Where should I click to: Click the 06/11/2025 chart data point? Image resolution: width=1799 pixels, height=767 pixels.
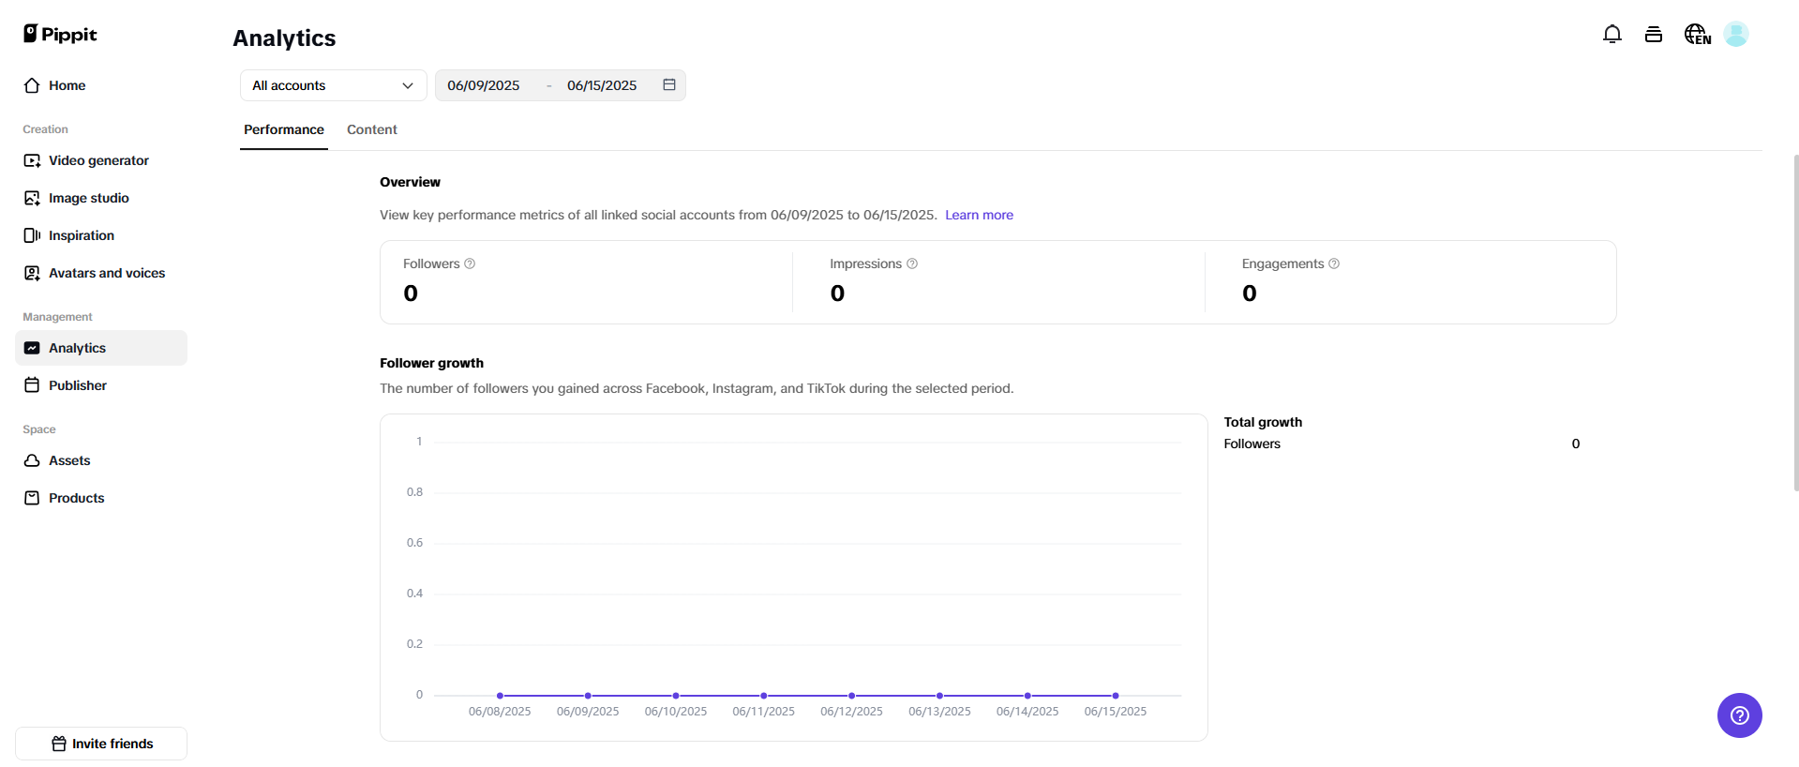pyautogui.click(x=764, y=696)
